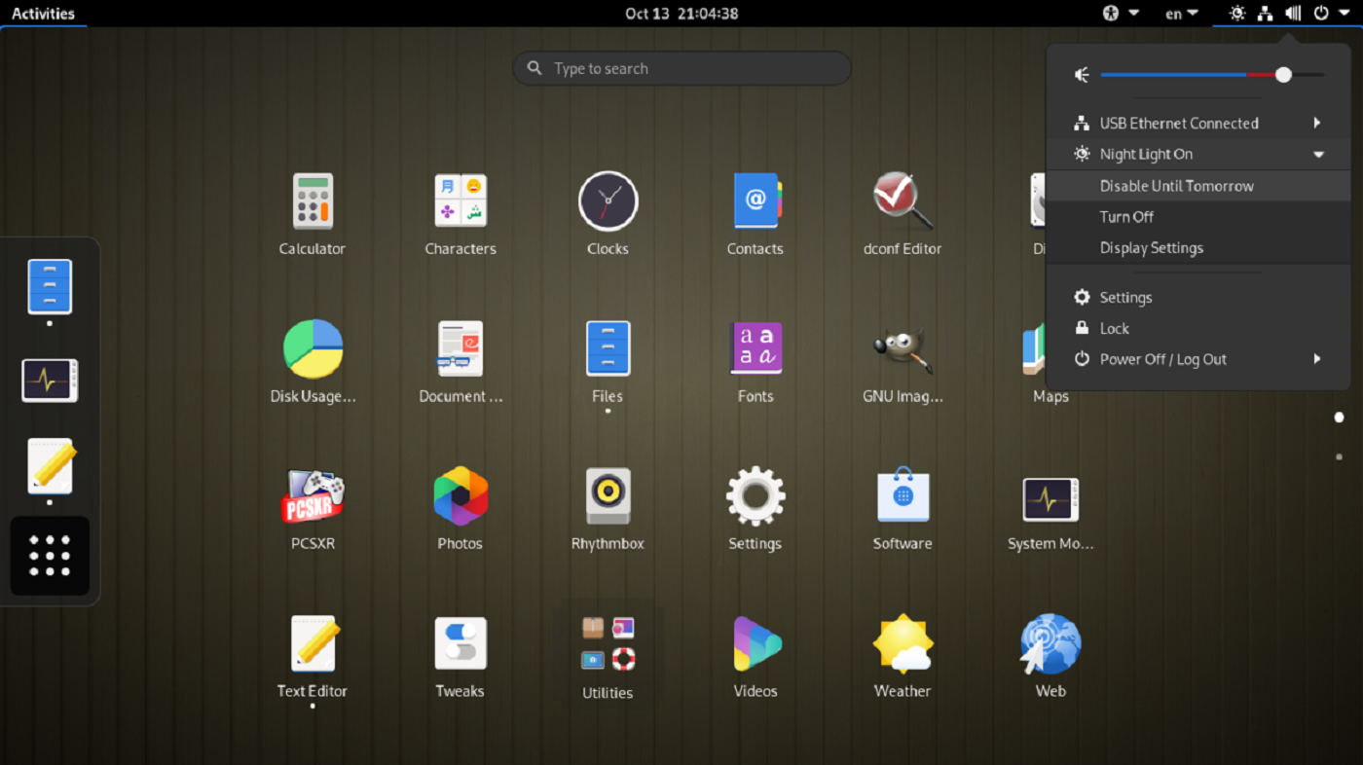Open System Monitor from the dock
1363x765 pixels.
(49, 380)
